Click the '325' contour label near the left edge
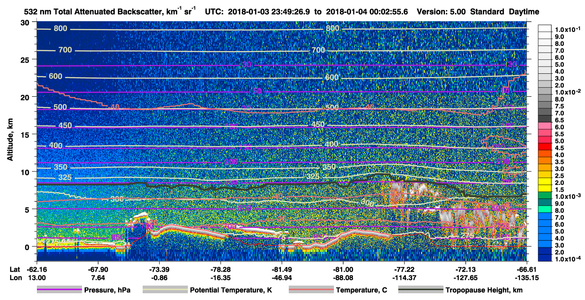Screen dimensions: 585x300 [65, 178]
